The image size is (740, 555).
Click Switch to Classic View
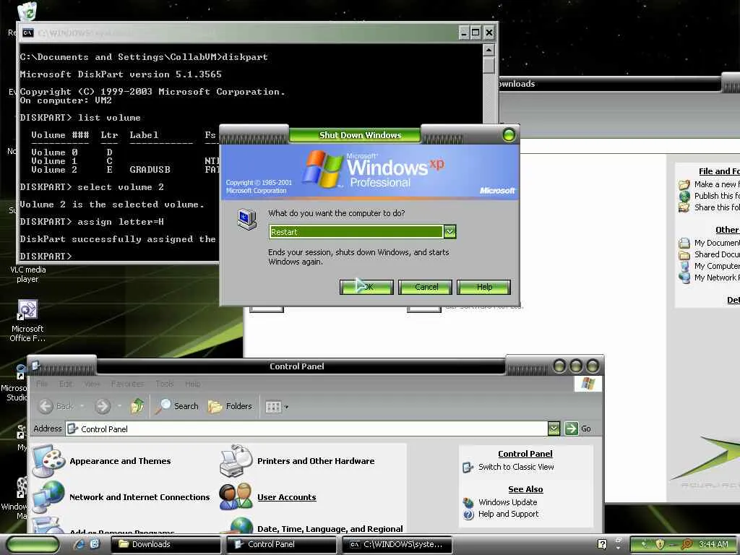point(516,467)
